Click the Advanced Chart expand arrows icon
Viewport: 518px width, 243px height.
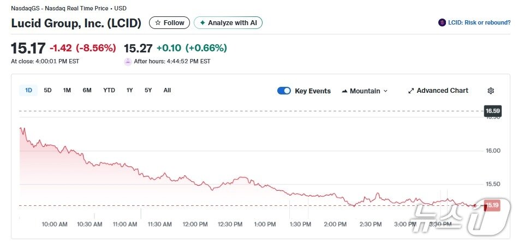coord(411,91)
